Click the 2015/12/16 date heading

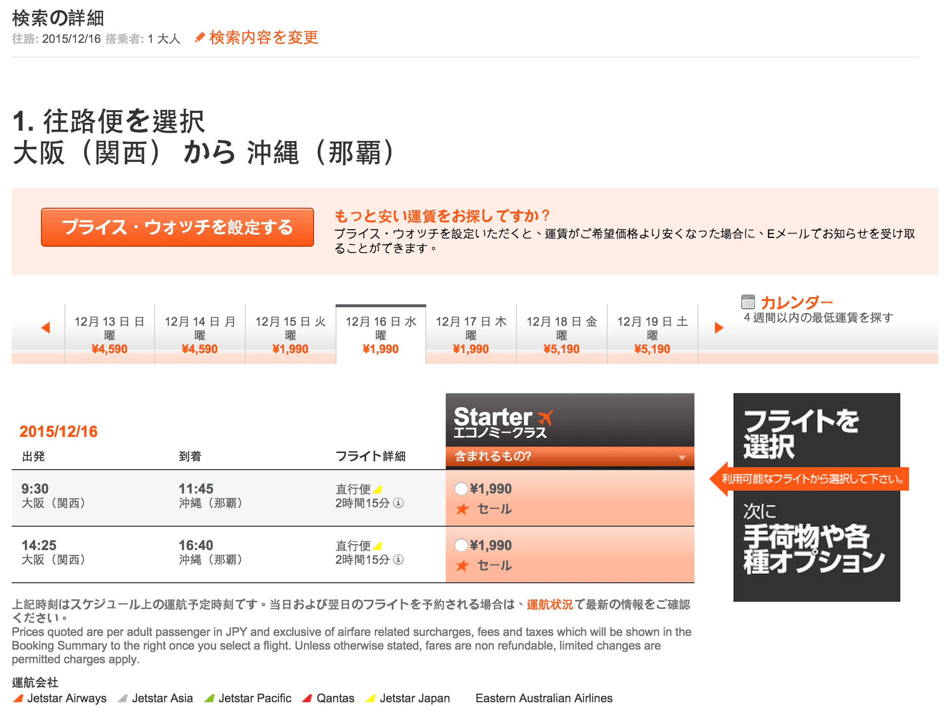pos(59,432)
